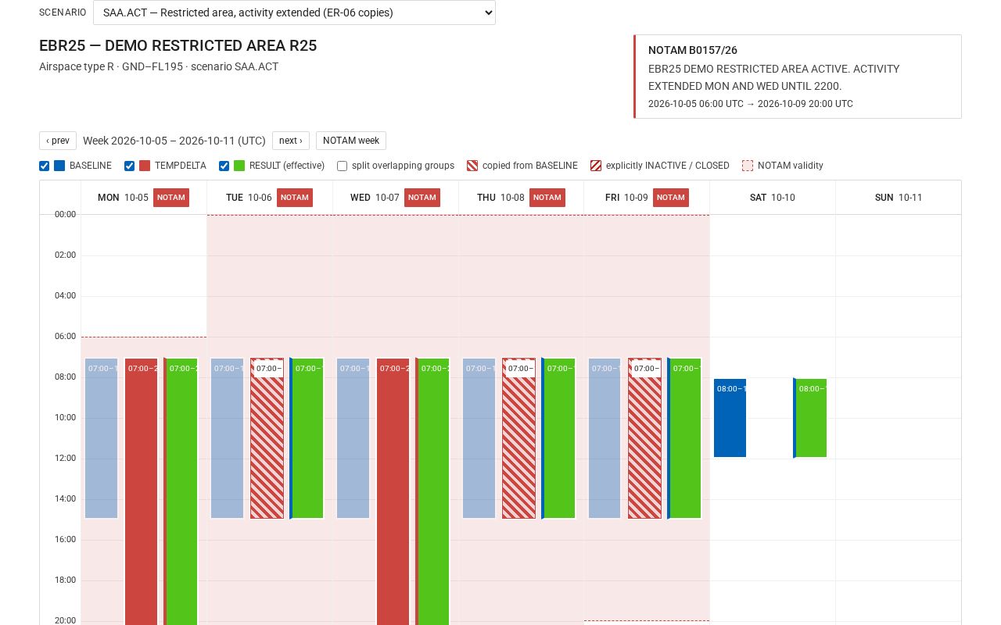
Task: Select Tuesday's green RESULT block
Action: [307, 438]
